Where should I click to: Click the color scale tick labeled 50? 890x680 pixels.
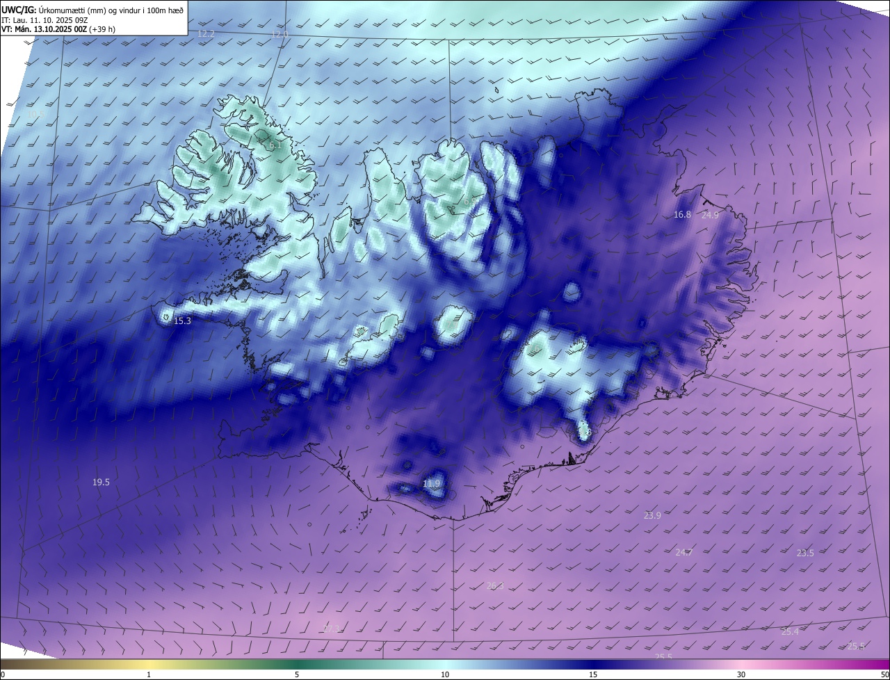point(884,674)
